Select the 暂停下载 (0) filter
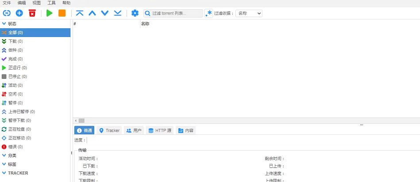The width and height of the screenshot is (420, 182). 35,120
